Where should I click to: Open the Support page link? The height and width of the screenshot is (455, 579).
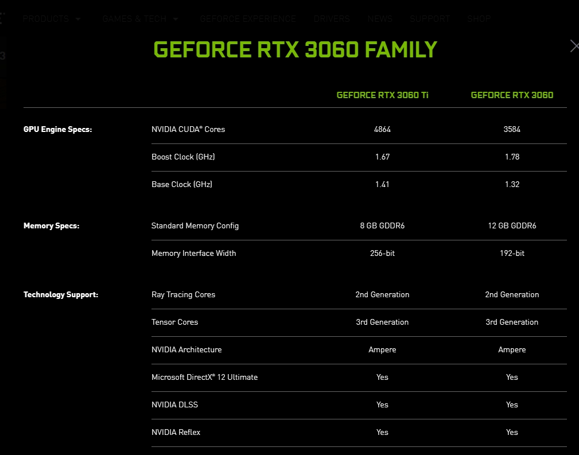(430, 19)
